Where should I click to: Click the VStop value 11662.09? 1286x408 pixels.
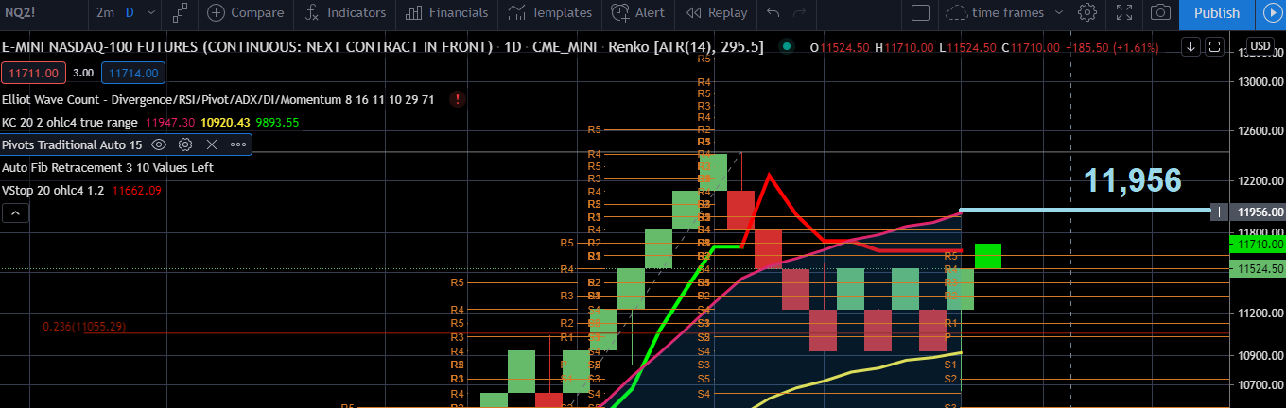[137, 190]
